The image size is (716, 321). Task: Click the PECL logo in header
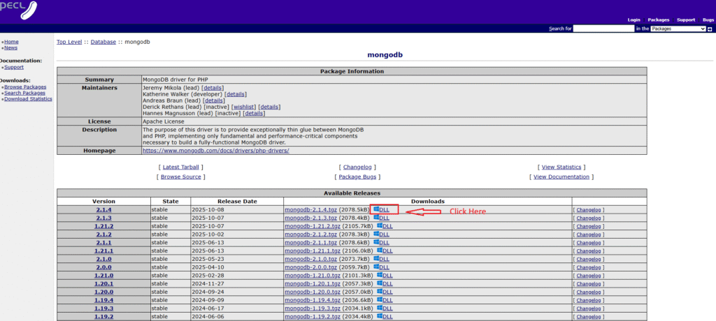(x=19, y=10)
